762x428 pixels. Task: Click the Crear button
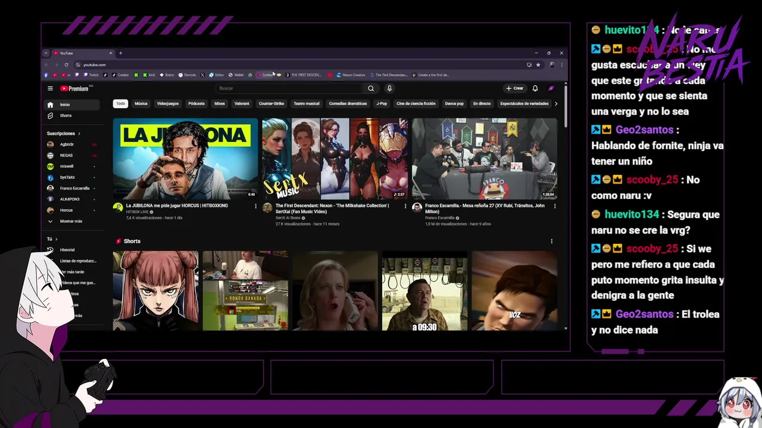pyautogui.click(x=515, y=89)
